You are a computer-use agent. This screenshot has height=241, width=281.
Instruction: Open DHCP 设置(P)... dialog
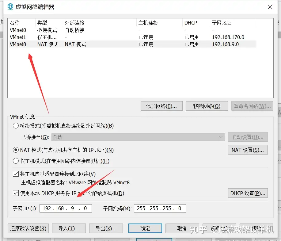(248, 193)
